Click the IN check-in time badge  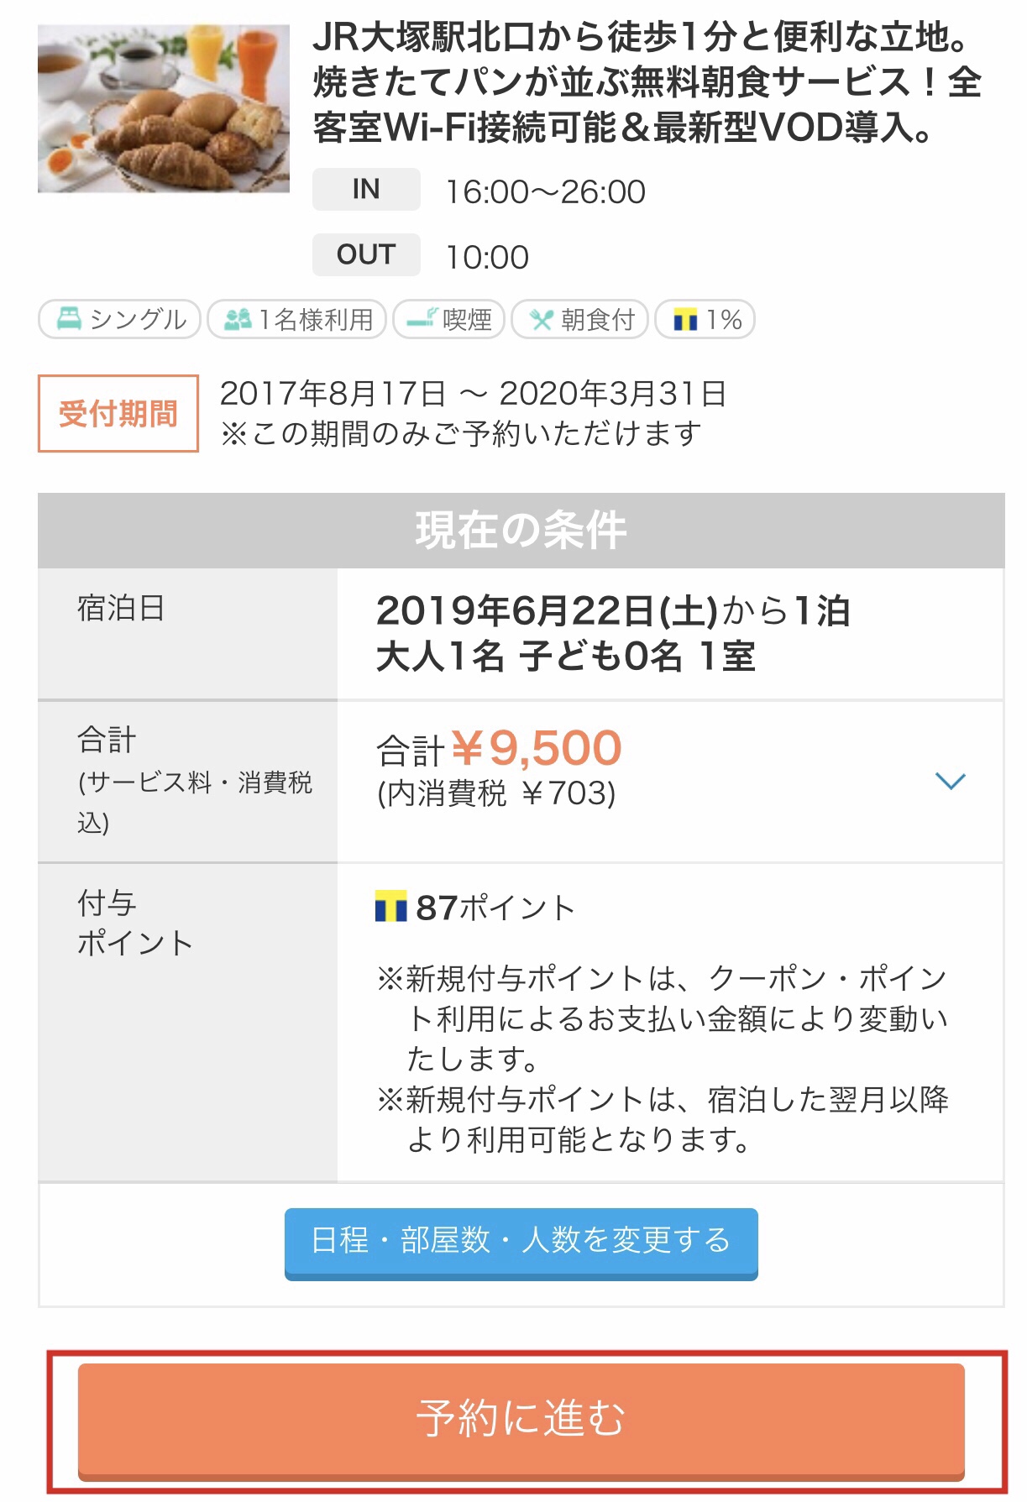tap(366, 190)
